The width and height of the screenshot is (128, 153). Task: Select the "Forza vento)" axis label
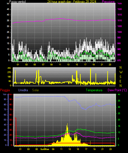[x=18, y=2]
